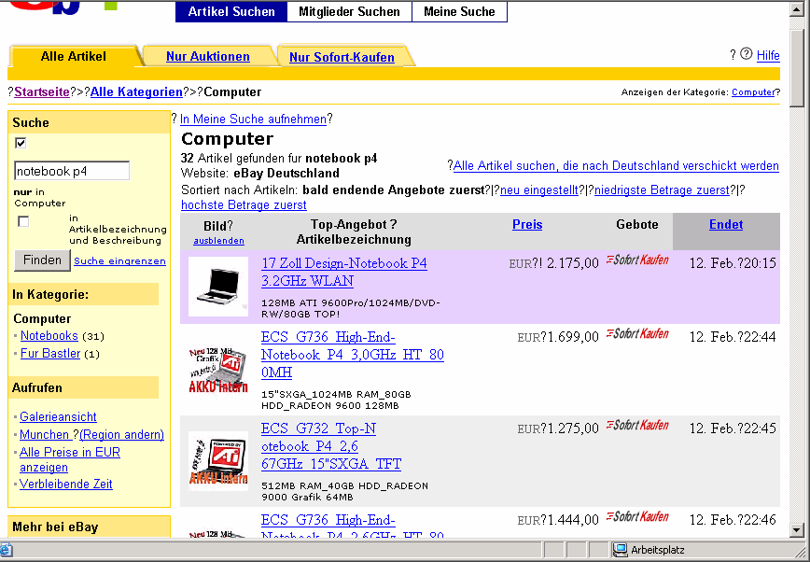Click Verbleibende Zeit link

pos(65,484)
